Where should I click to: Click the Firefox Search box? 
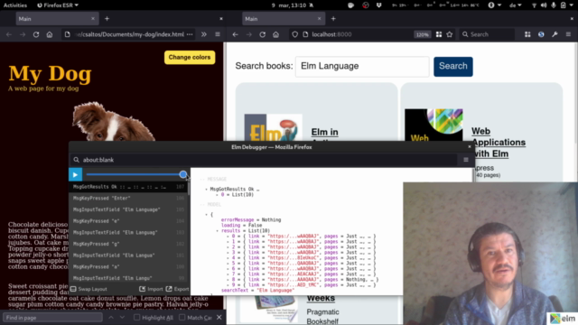pos(487,34)
